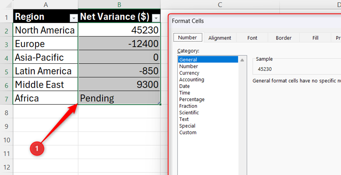Select column A header
This screenshot has height=175, width=341.
pyautogui.click(x=45, y=4)
